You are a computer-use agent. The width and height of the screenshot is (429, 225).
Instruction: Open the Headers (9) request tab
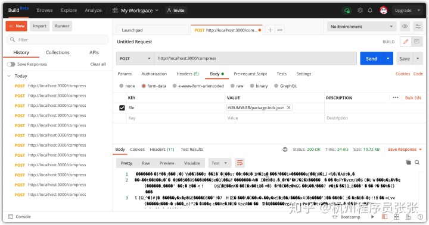188,74
